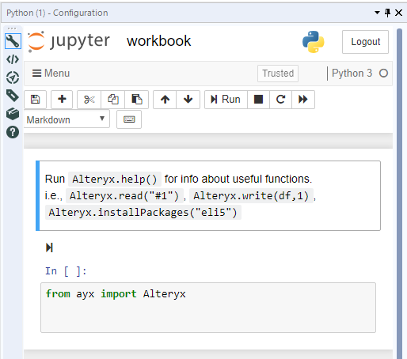Open the command palette keyboard icon
Image resolution: width=407 pixels, height=359 pixels.
pos(129,119)
